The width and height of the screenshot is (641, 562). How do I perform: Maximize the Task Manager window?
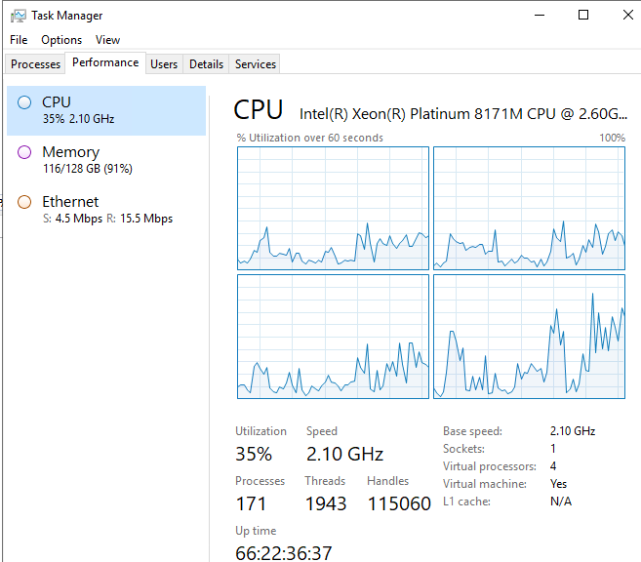coord(583,15)
